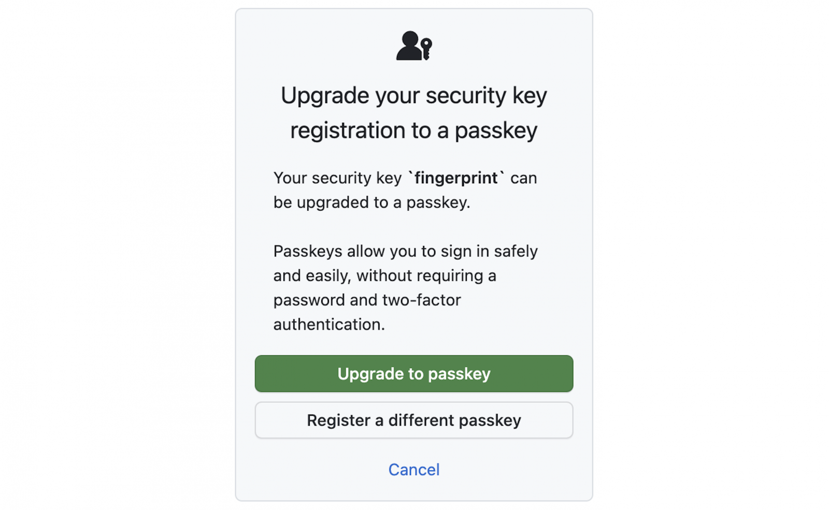This screenshot has height=510, width=829.
Task: Click 'be upgraded to a passkey.' text
Action: (371, 202)
